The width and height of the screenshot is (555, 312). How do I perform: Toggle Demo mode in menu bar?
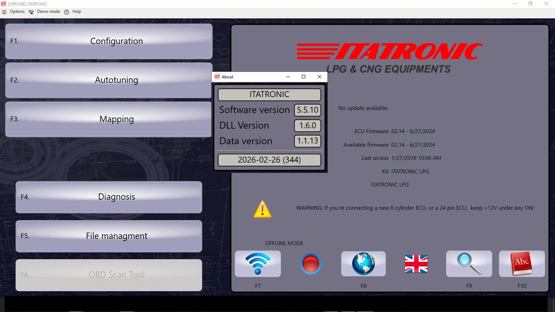pyautogui.click(x=44, y=12)
